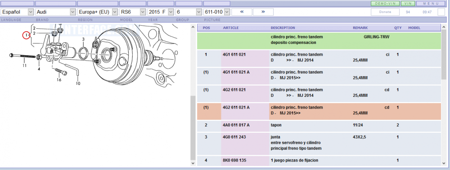This screenshot has height=170, width=450.
Task: Click the DESCRIPTION column header
Action: pyautogui.click(x=283, y=28)
